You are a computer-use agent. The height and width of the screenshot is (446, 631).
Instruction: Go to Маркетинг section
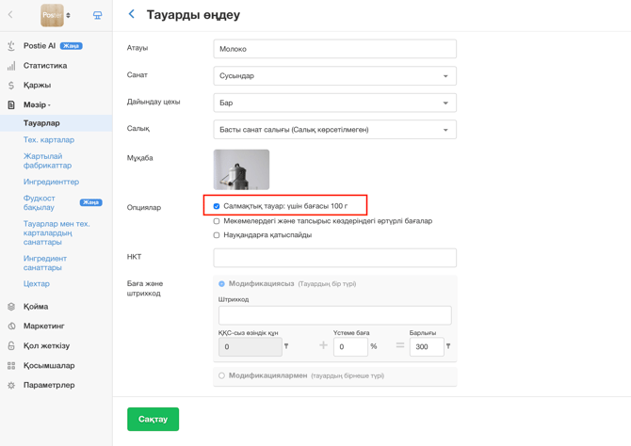click(x=44, y=327)
